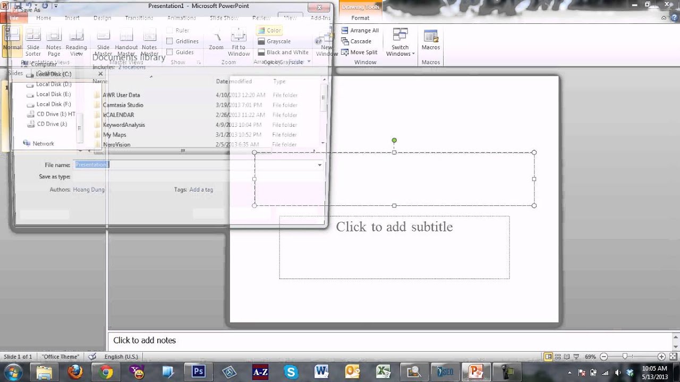Open Notes Page view
Screen dimensions: 680x382
point(54,42)
